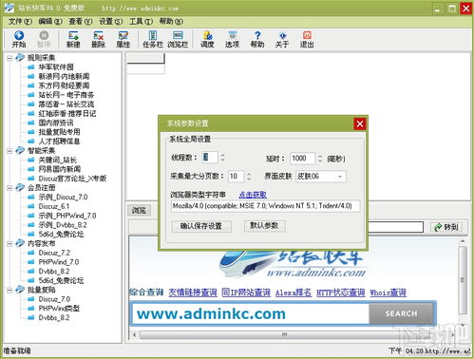Viewport: 474px width, 359px height.
Task: Click the www.adminkc.com search box
Action: click(251, 313)
